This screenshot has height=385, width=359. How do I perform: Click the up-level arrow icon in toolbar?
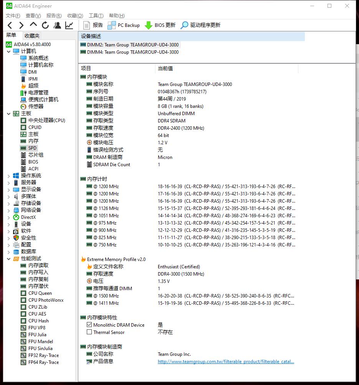pos(33,25)
